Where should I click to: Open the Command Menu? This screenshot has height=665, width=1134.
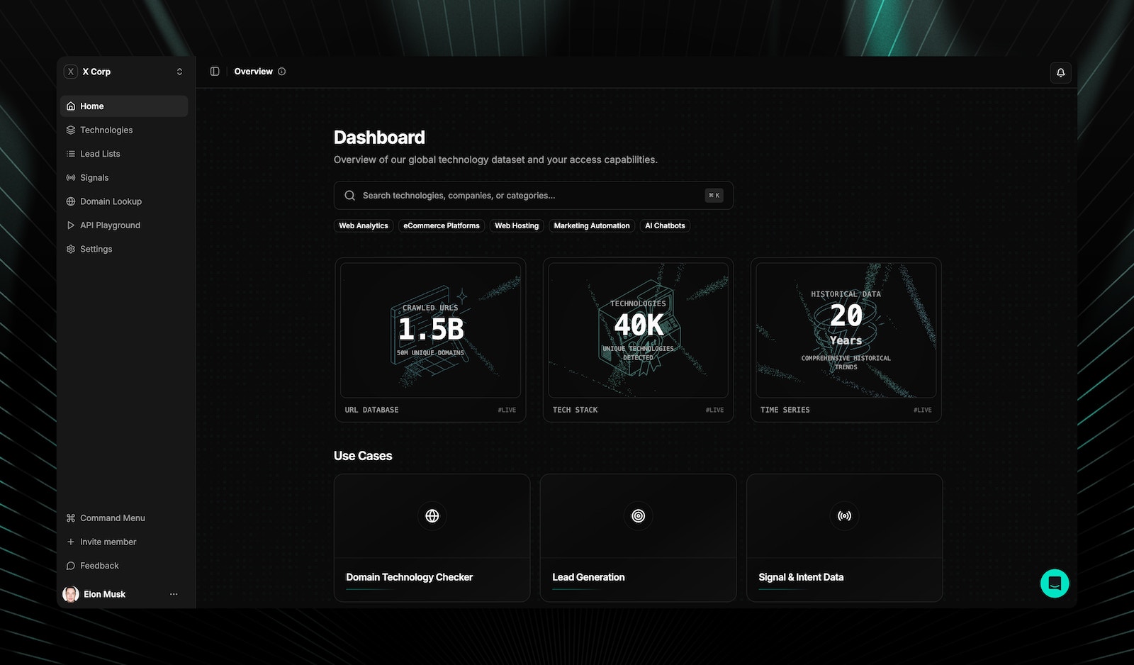click(x=111, y=518)
